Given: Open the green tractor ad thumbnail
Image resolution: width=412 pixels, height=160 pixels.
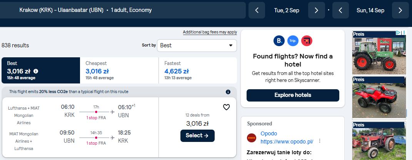Looking at the screenshot, I should click(x=379, y=53).
